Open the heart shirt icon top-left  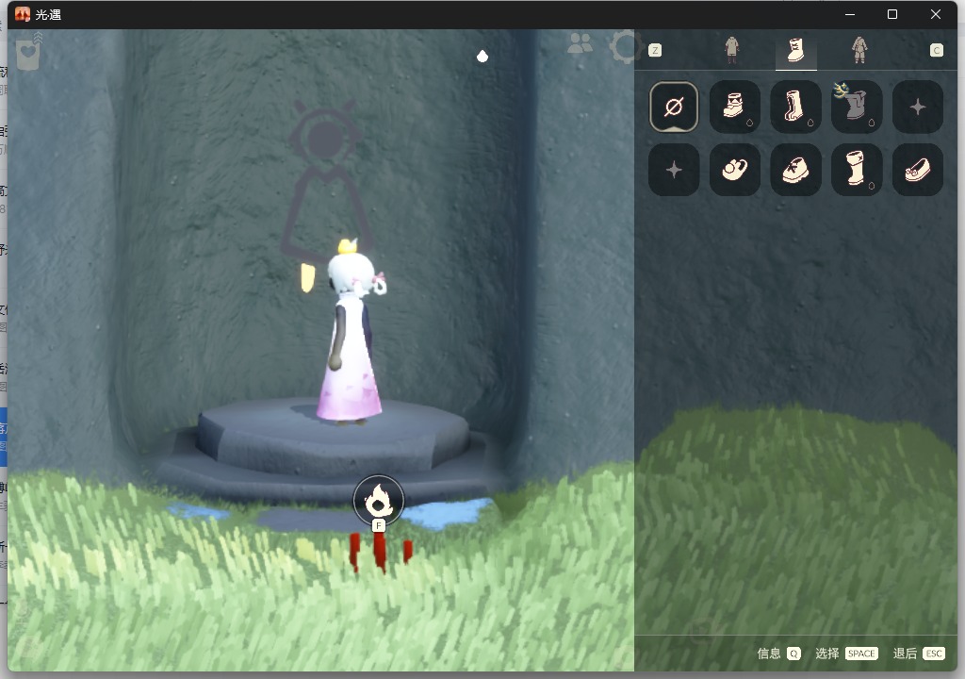point(27,54)
